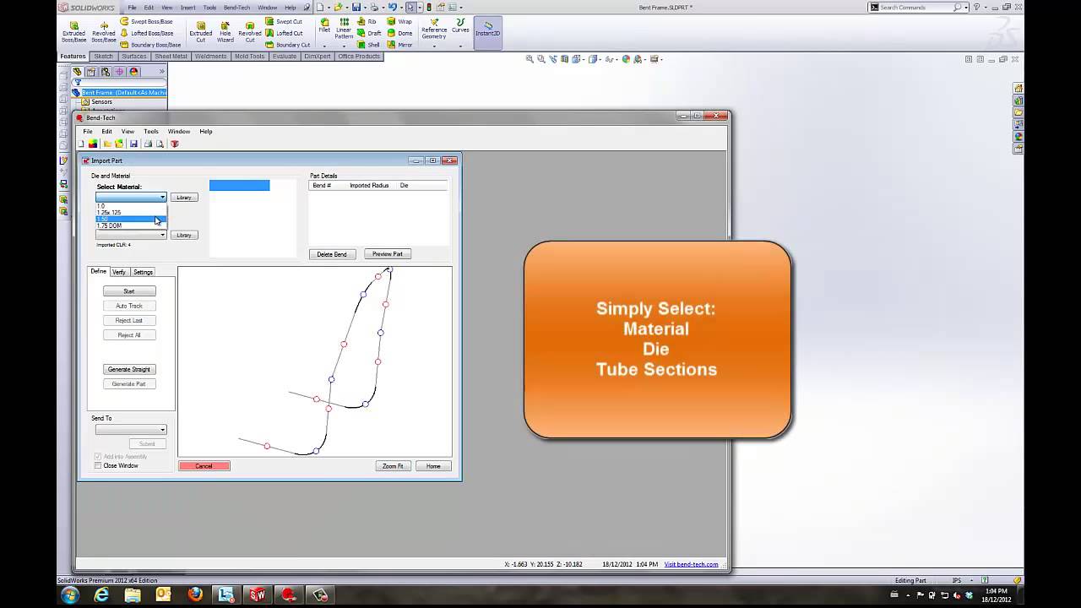Click the red Cancel button

click(204, 466)
